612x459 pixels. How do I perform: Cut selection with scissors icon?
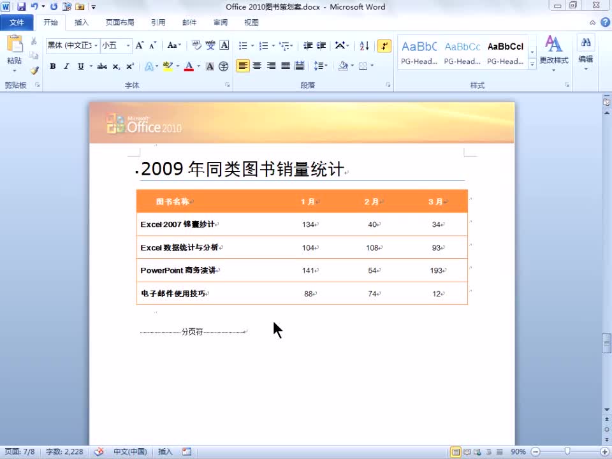(x=34, y=41)
